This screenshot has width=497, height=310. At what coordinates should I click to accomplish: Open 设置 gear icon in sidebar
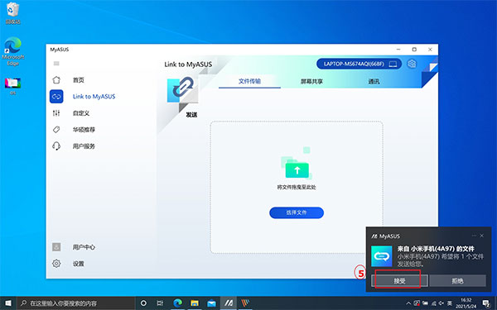pos(56,264)
